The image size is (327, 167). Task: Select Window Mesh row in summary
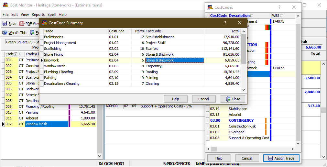(140, 66)
